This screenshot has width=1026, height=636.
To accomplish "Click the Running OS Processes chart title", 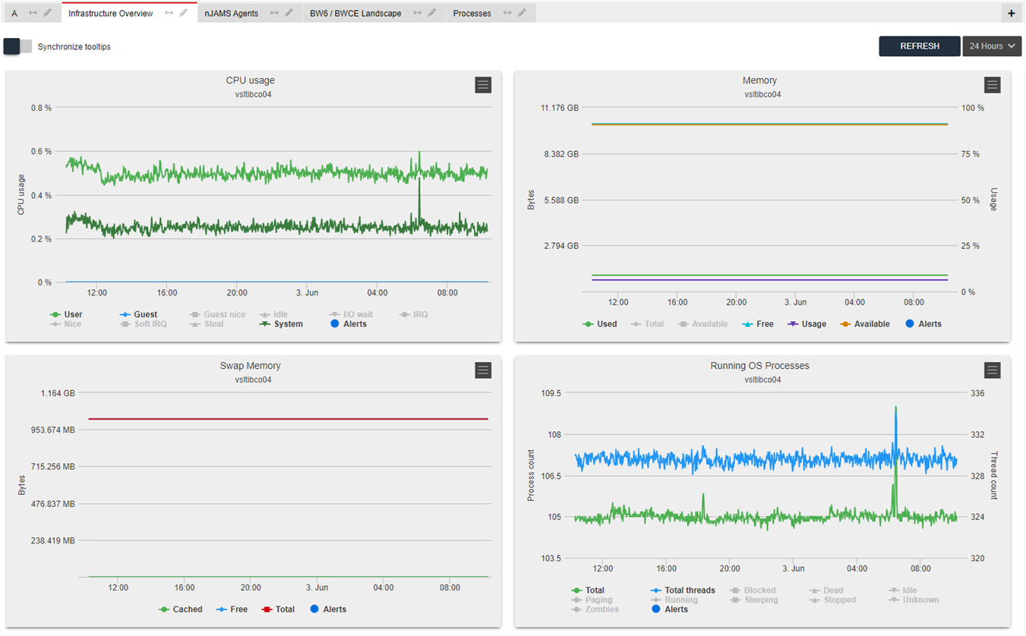I will (x=759, y=366).
